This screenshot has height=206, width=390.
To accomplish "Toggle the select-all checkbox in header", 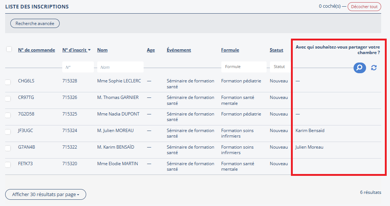I will point(9,49).
